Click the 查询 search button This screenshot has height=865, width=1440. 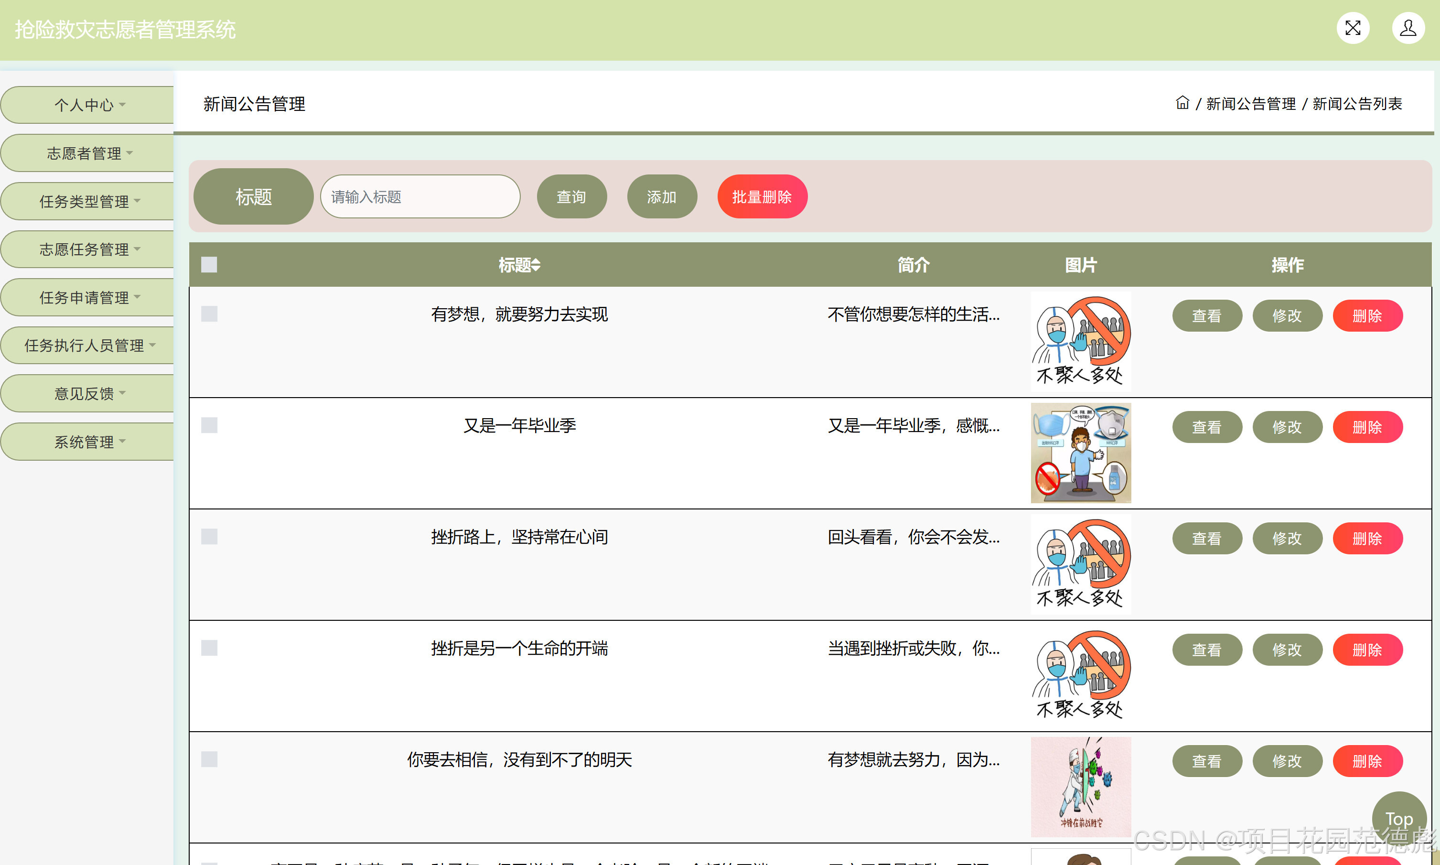pos(572,196)
